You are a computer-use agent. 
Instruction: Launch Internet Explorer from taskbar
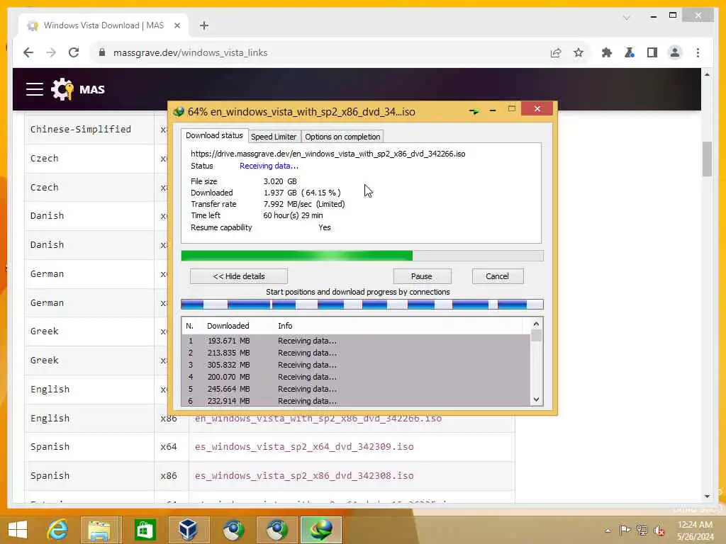[x=58, y=530]
